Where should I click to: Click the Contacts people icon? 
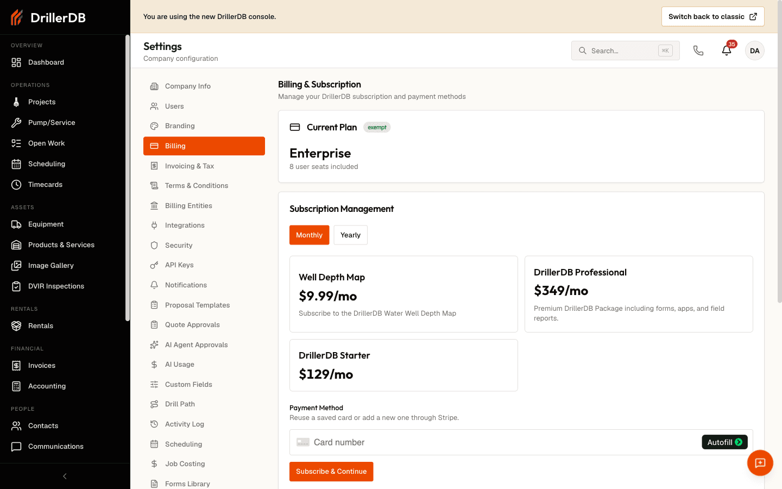point(16,426)
